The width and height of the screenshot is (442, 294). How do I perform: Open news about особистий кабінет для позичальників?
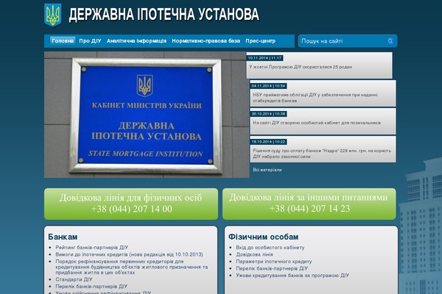317,123
